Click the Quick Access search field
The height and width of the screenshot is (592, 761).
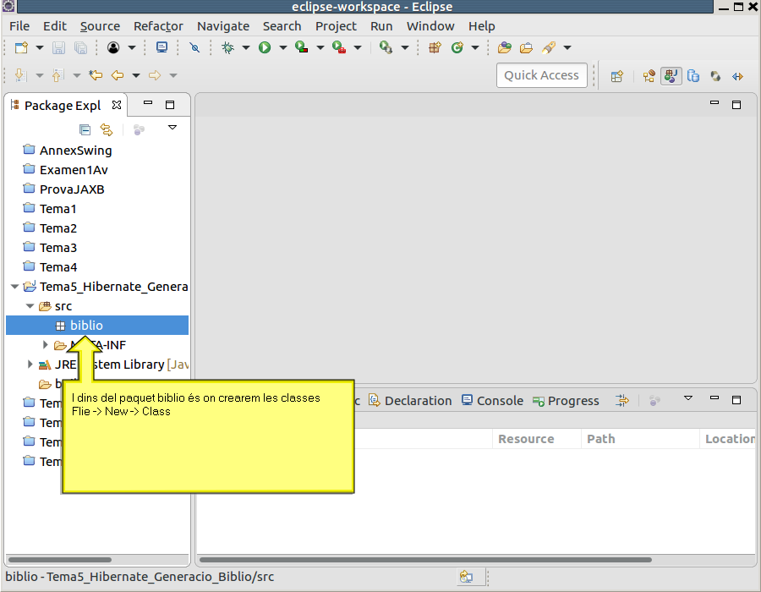click(x=542, y=75)
